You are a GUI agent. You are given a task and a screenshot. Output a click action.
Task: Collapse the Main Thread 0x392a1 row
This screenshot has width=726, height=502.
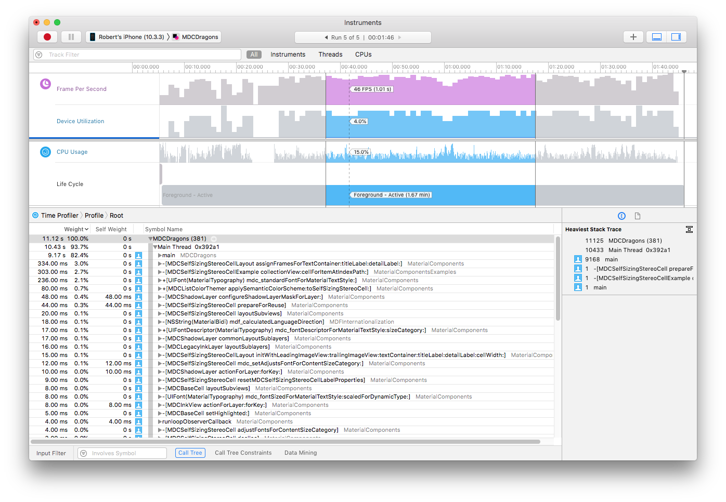(x=155, y=247)
